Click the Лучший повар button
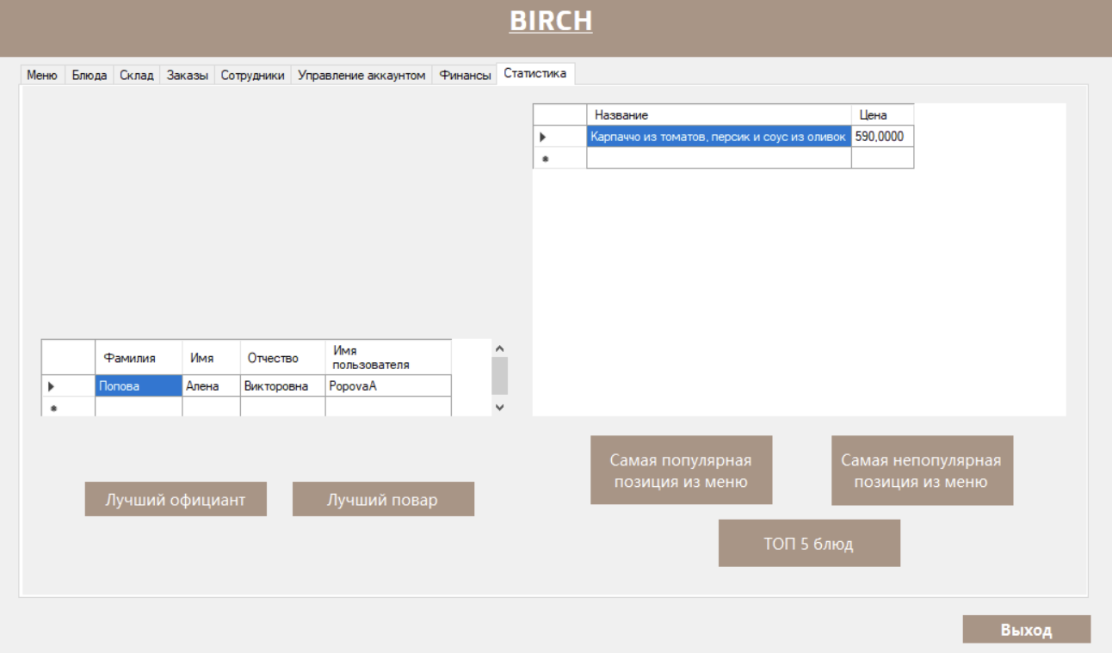The width and height of the screenshot is (1112, 653). pyautogui.click(x=383, y=498)
